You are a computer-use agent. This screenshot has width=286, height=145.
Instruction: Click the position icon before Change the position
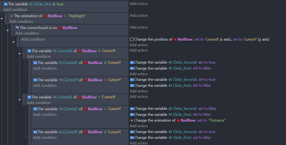[132, 39]
